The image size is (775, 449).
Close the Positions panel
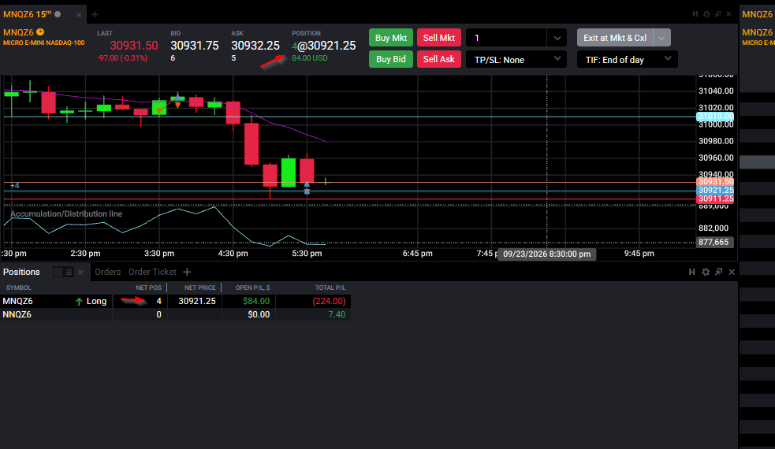(x=732, y=272)
